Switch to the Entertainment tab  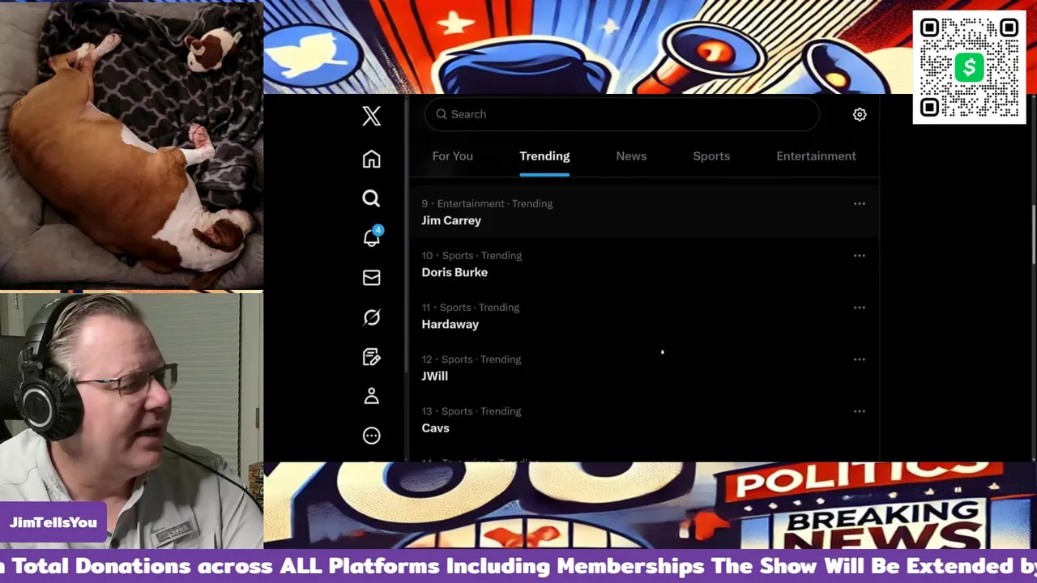[x=816, y=156]
